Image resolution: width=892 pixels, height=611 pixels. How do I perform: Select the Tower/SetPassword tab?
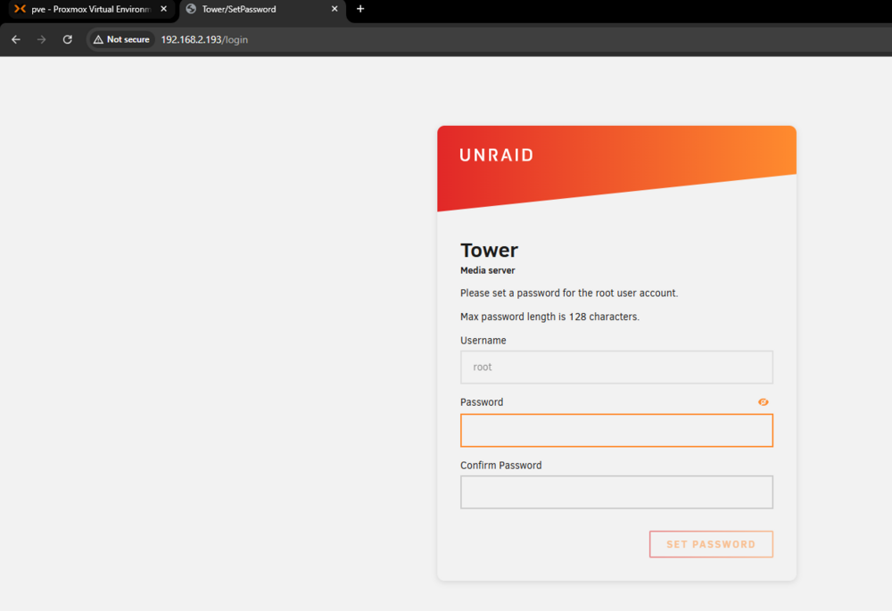[x=261, y=9]
